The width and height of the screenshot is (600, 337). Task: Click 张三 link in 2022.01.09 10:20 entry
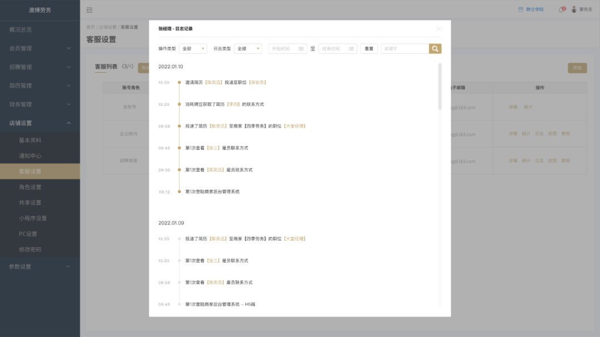point(213,261)
